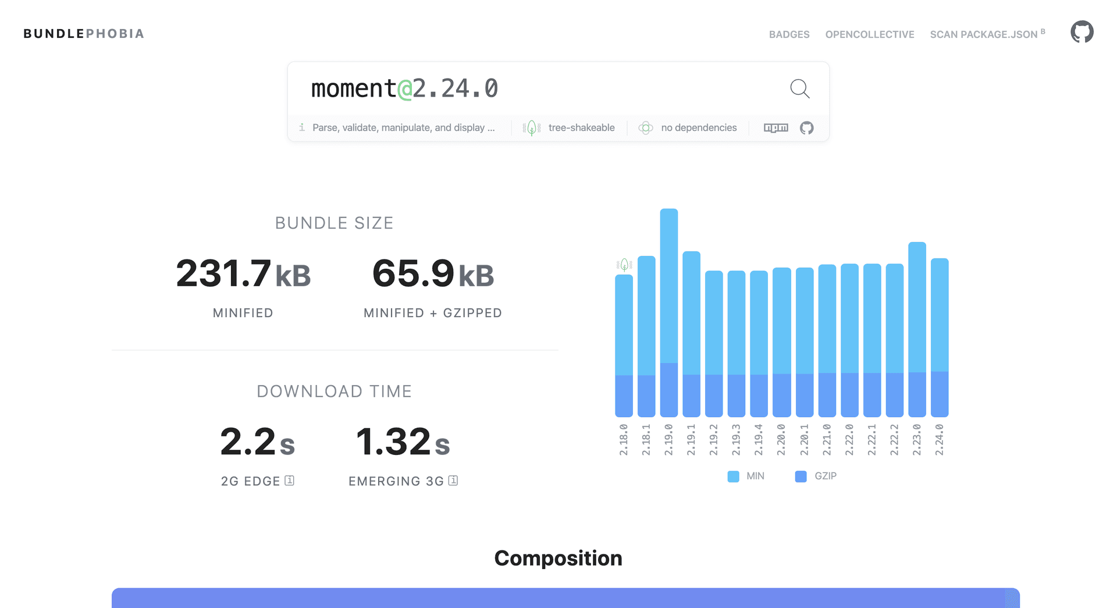Open GitHub link in the top-right header

(1082, 32)
